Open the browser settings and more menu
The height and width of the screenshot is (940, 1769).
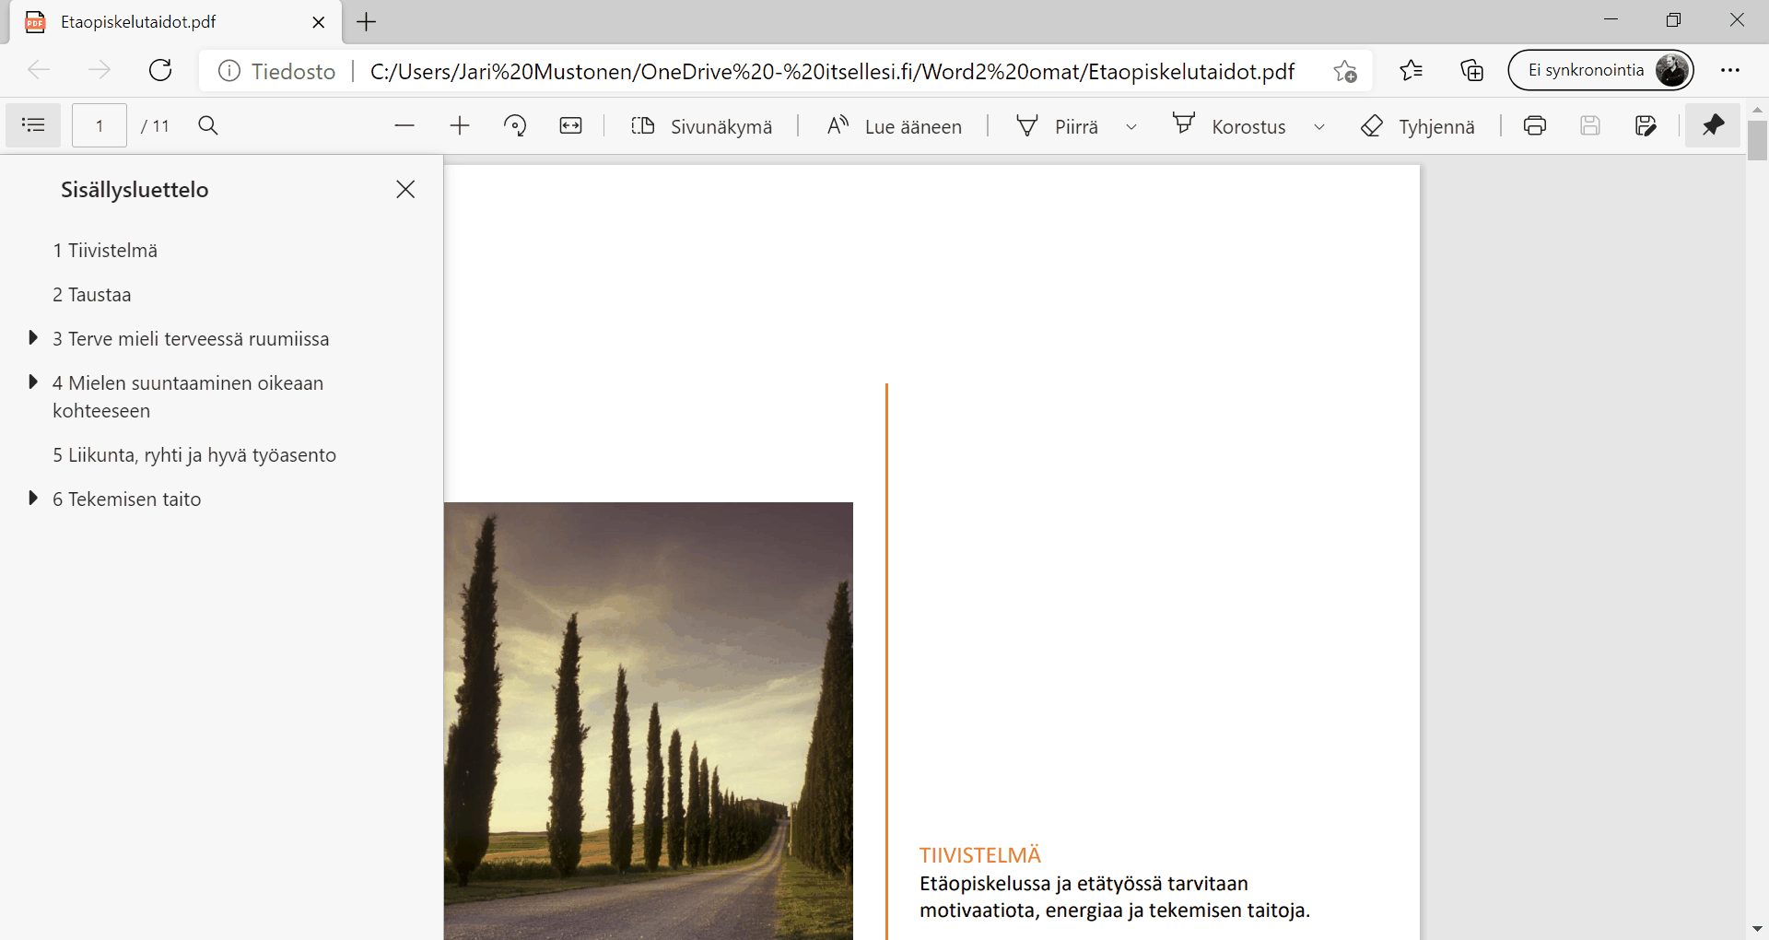[x=1730, y=70]
